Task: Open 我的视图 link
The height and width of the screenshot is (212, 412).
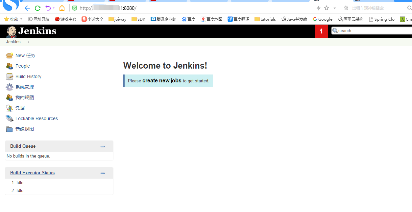Action: (25, 97)
